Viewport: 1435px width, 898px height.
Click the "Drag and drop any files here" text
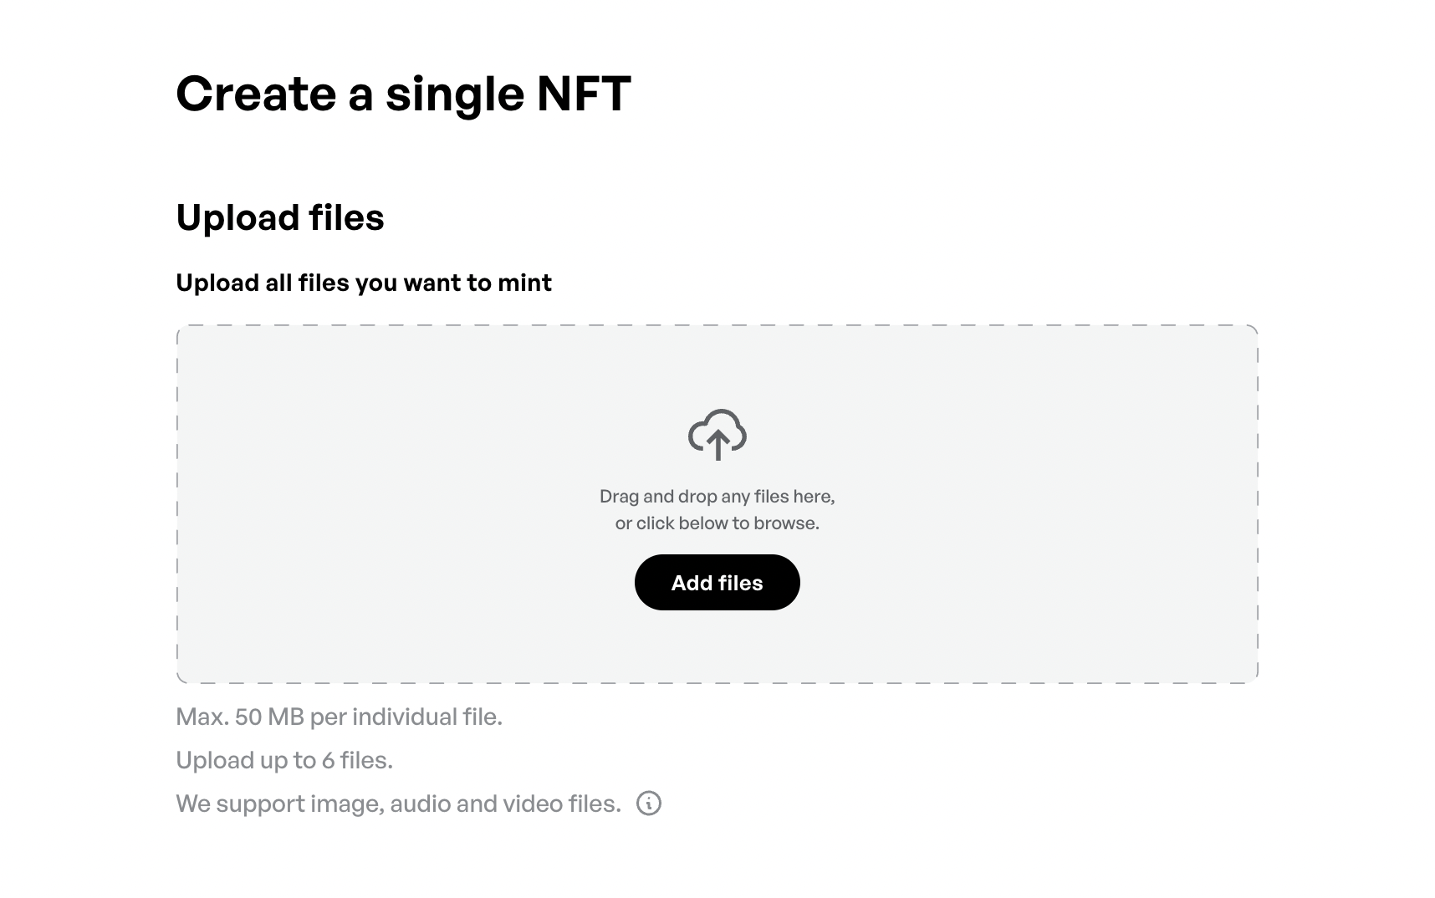point(717,497)
